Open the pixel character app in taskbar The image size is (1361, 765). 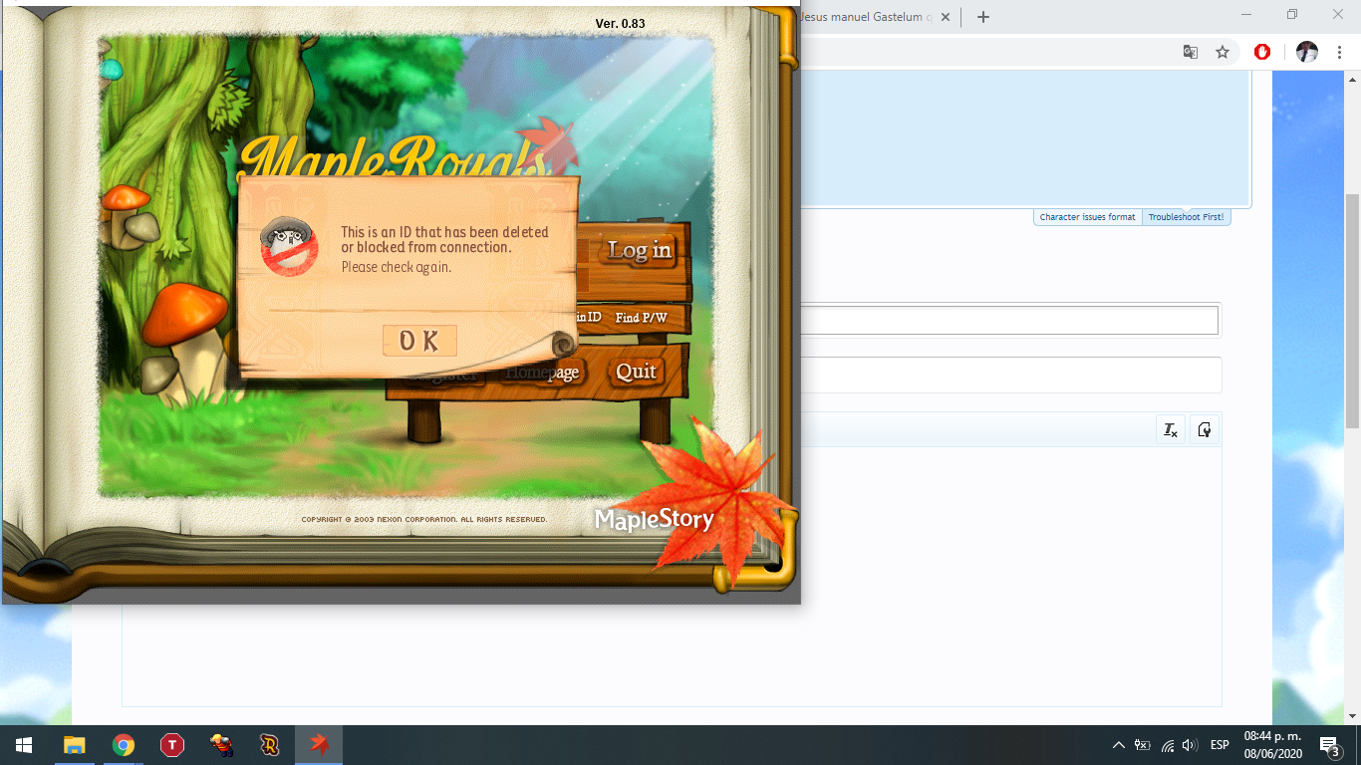pos(221,745)
